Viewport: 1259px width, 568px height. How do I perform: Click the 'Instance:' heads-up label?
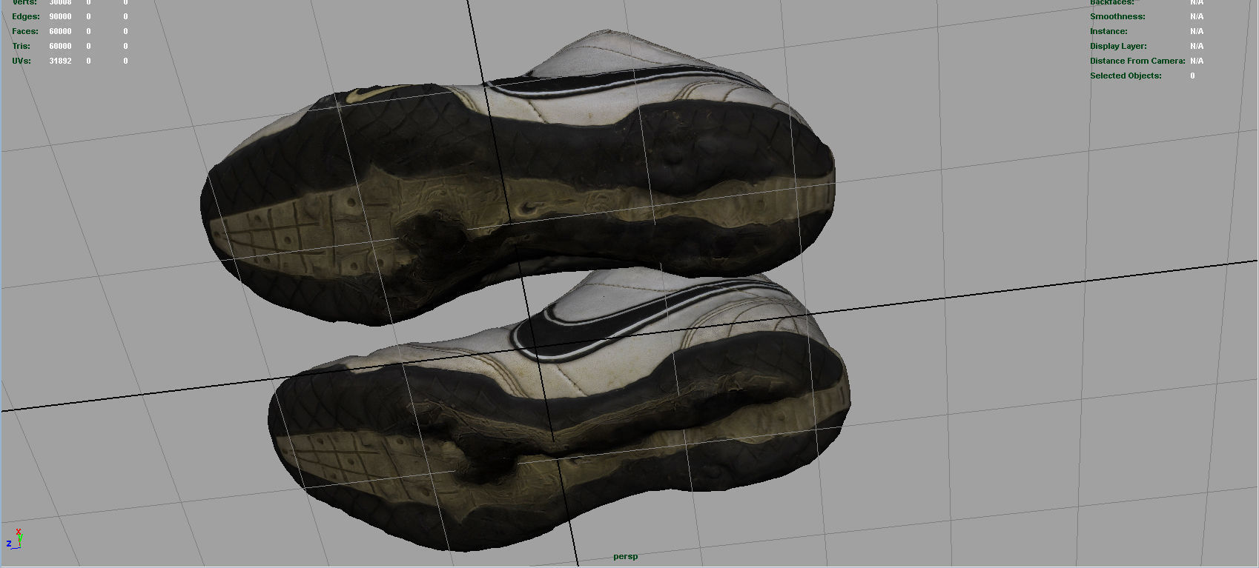coord(1108,31)
